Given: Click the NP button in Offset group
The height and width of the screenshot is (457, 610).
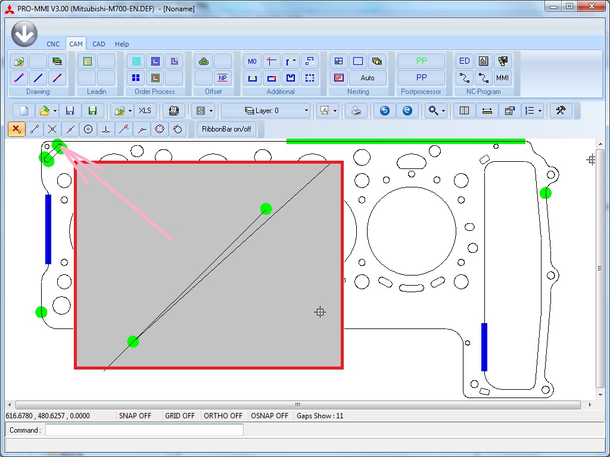Looking at the screenshot, I should pyautogui.click(x=223, y=78).
